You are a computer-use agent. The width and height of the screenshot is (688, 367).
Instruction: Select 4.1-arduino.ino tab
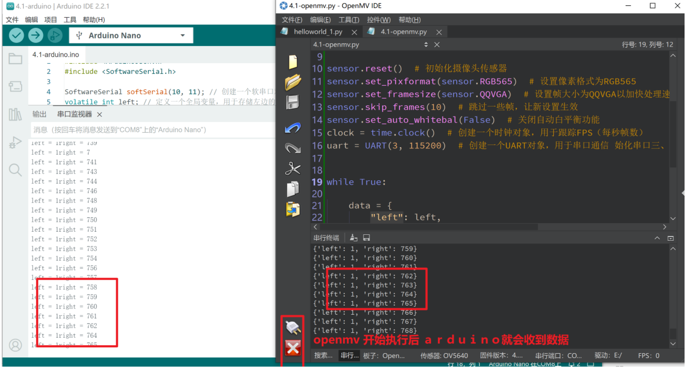56,55
